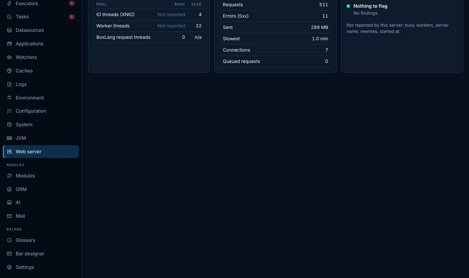Viewport: 469px width, 278px height.
Task: Click the green Nothing to flag status dot
Action: tap(348, 6)
